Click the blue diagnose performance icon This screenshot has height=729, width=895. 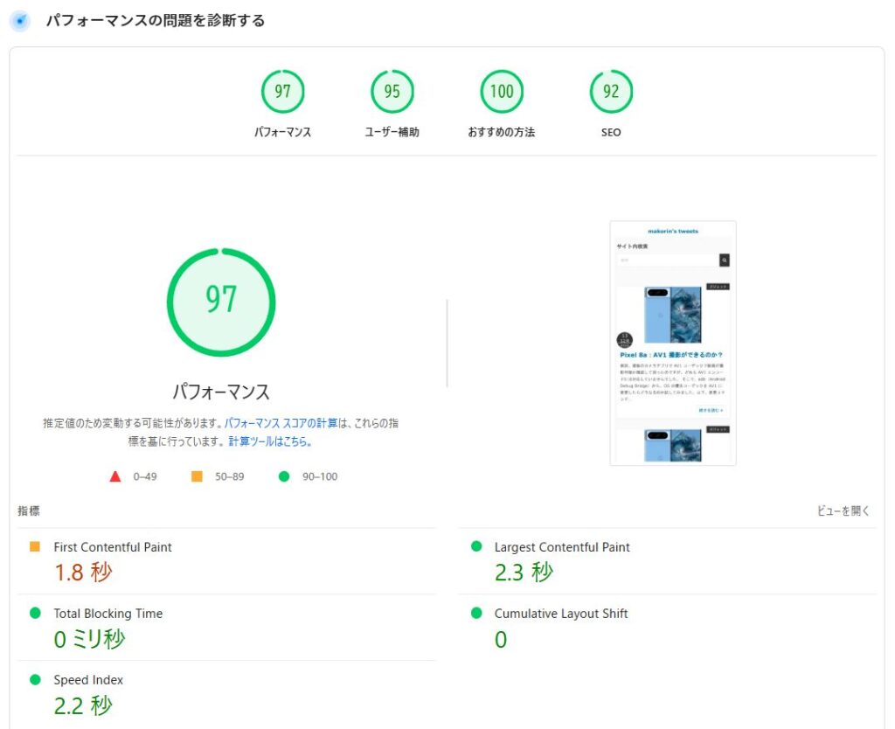[x=19, y=20]
